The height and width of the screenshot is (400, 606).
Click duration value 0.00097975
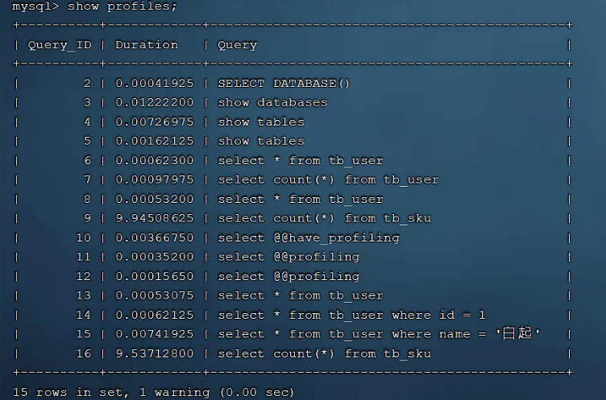pyautogui.click(x=155, y=180)
